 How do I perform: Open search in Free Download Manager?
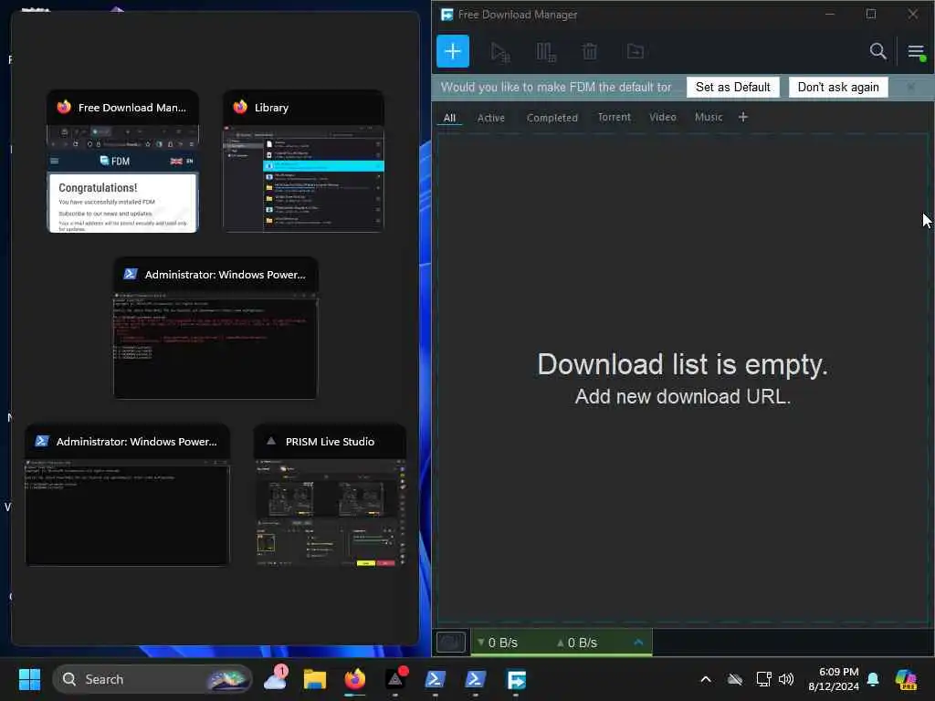[x=877, y=51]
